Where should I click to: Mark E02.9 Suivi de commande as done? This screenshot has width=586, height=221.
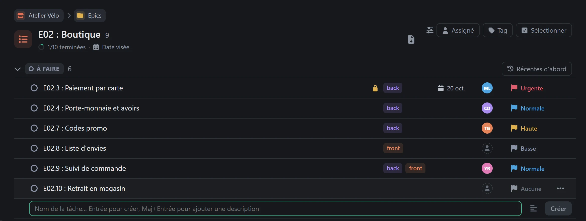[34, 169]
